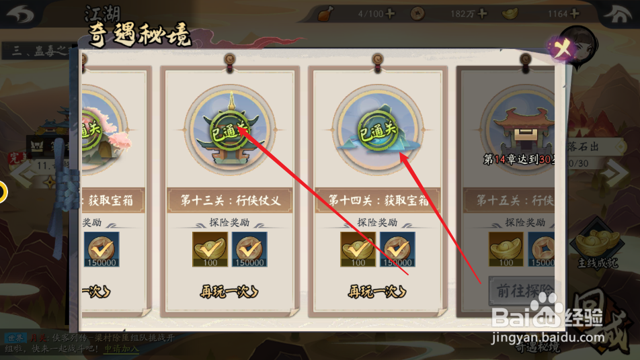This screenshot has height=360, width=640.
Task: Tap the claimed 150000 coin reward of stage thirteen
Action: [249, 249]
